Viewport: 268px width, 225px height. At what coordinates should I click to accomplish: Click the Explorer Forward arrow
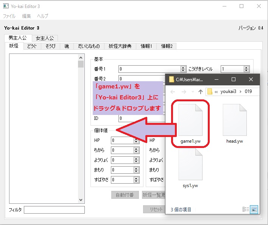point(184,92)
